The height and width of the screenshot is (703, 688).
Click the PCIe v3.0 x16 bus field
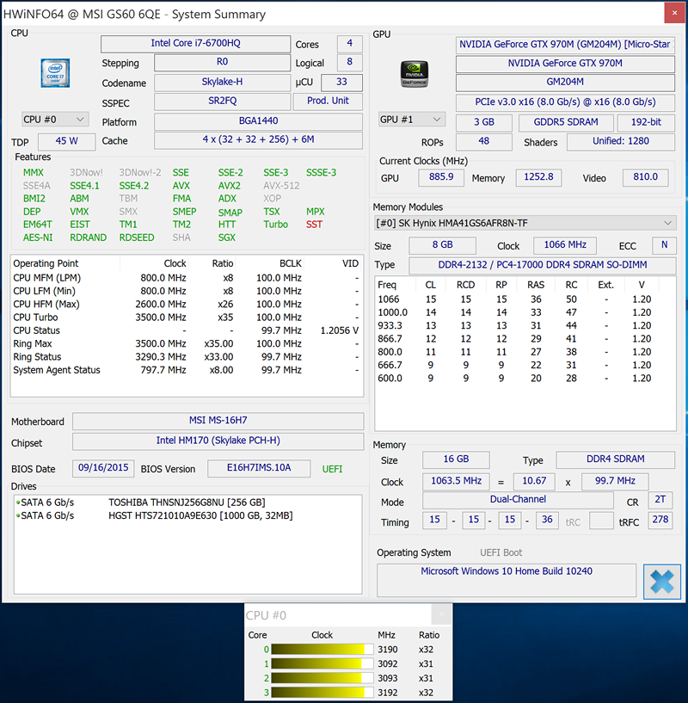point(565,102)
